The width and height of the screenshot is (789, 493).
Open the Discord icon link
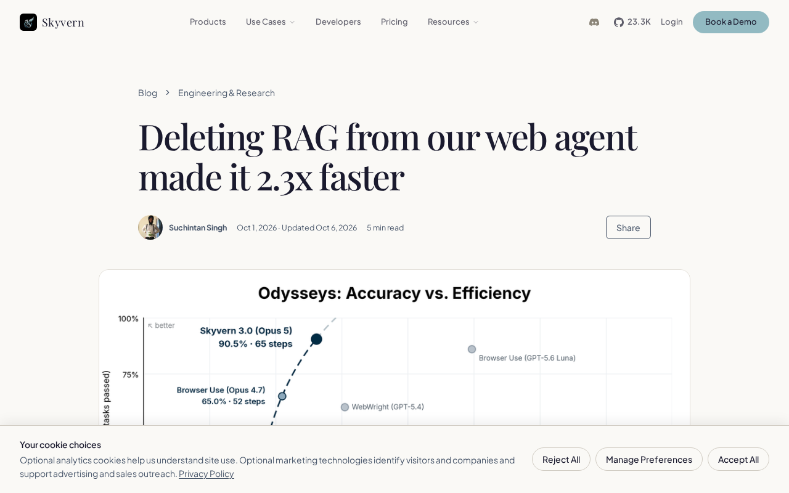[594, 22]
